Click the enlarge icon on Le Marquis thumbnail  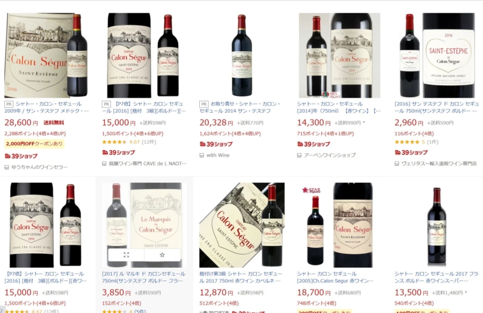[x=126, y=255]
